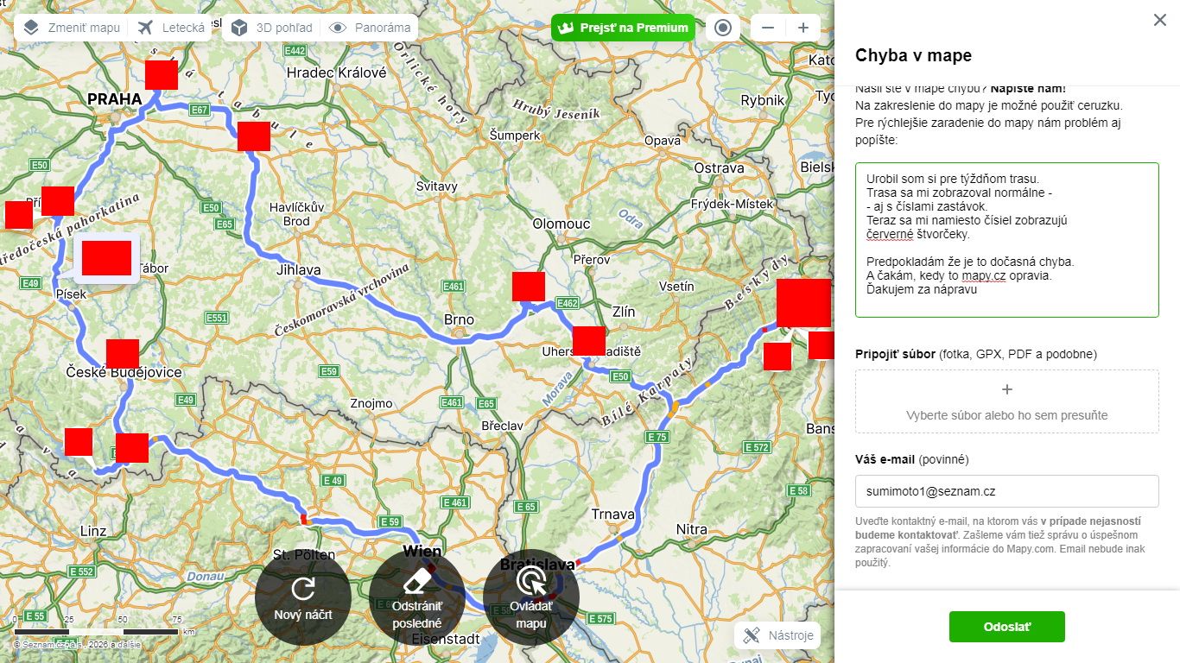Image resolution: width=1180 pixels, height=663 pixels.
Task: Click the Nitra city label
Action: pos(692,529)
